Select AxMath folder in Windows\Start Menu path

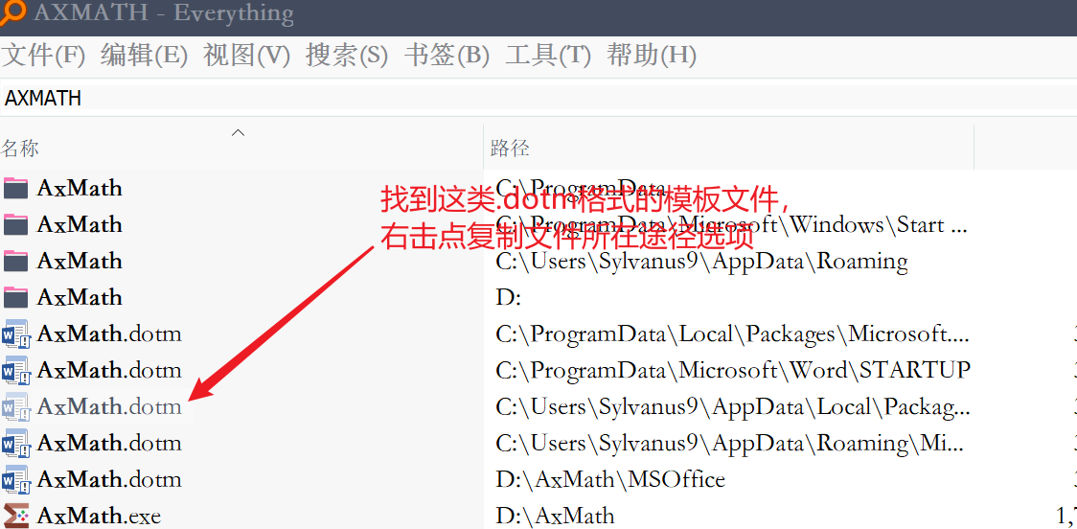(x=80, y=224)
